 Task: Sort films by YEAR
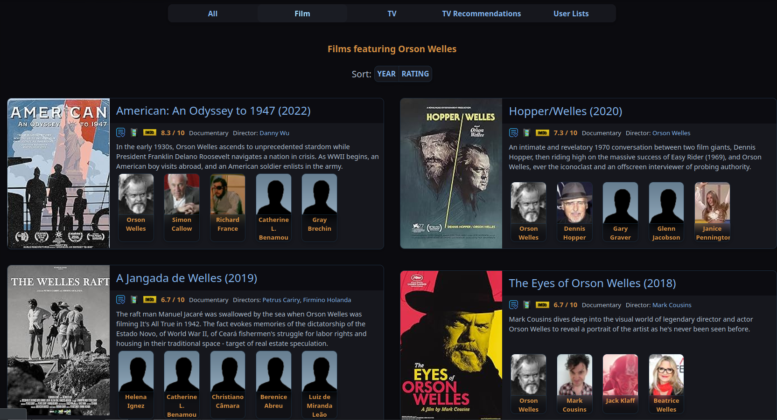click(x=386, y=74)
